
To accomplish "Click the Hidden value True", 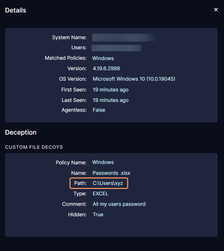I will pyautogui.click(x=98, y=215).
